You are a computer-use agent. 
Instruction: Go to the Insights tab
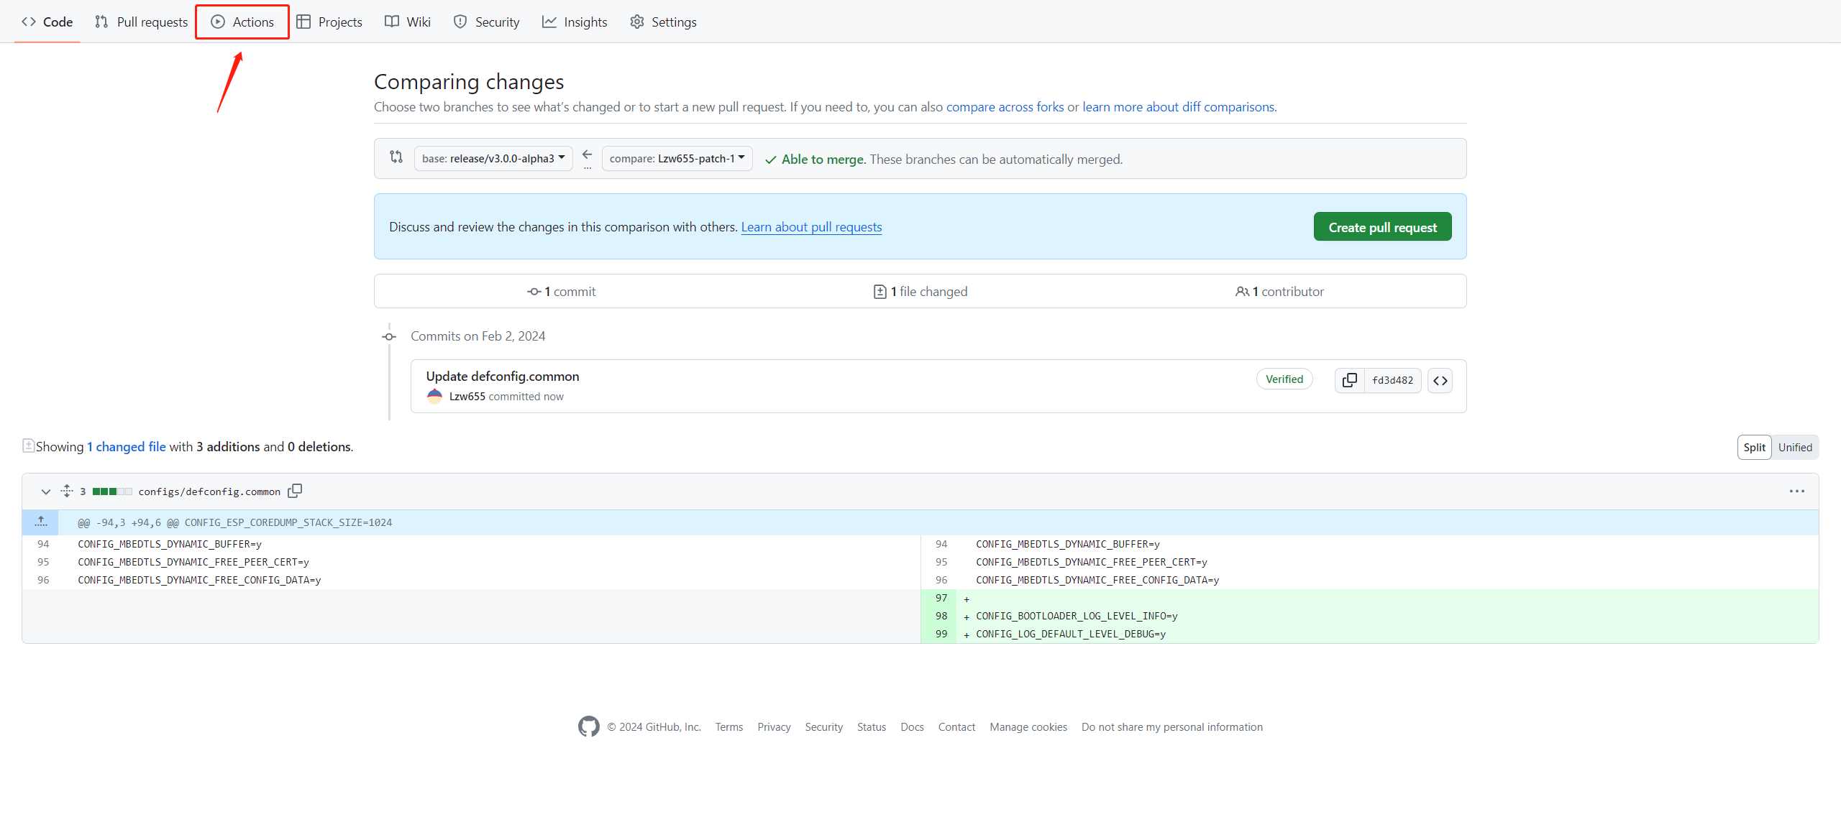tap(575, 22)
